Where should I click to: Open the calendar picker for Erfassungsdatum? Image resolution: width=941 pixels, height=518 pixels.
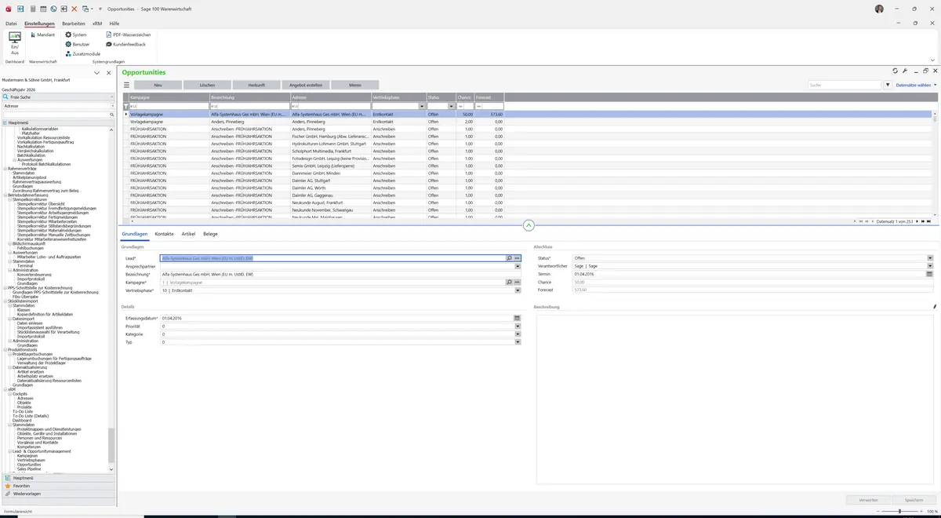click(x=518, y=318)
